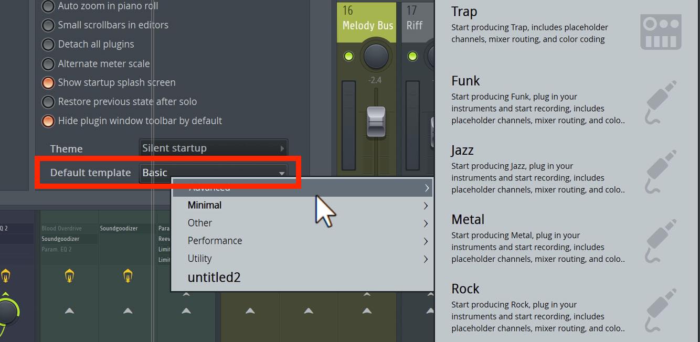Select the Funk template jack plug icon

coord(662,102)
